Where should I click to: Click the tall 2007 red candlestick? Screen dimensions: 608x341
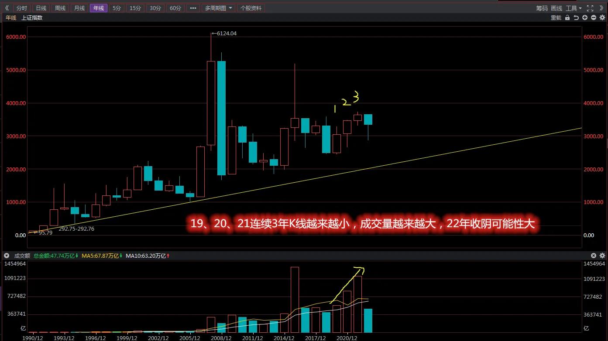[211, 103]
